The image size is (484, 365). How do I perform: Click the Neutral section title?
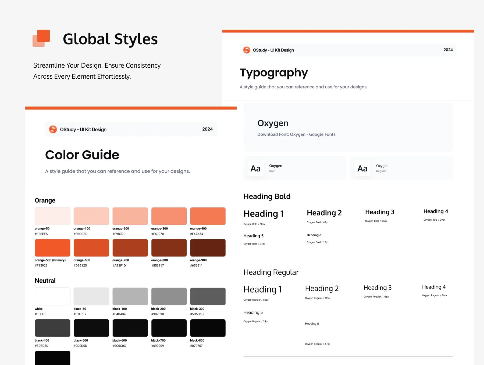coord(45,281)
